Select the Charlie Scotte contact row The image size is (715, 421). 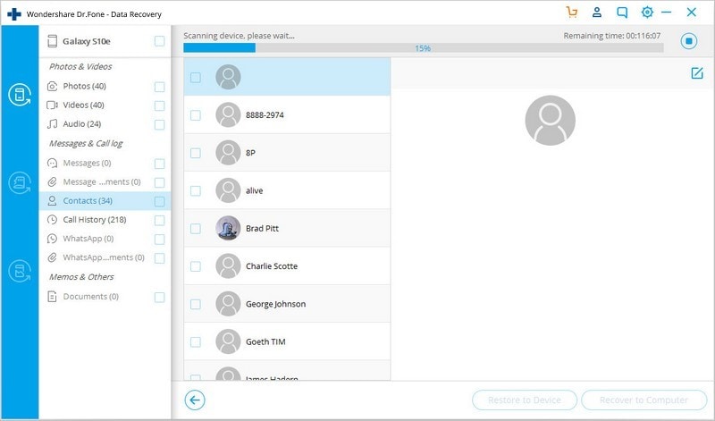point(287,266)
